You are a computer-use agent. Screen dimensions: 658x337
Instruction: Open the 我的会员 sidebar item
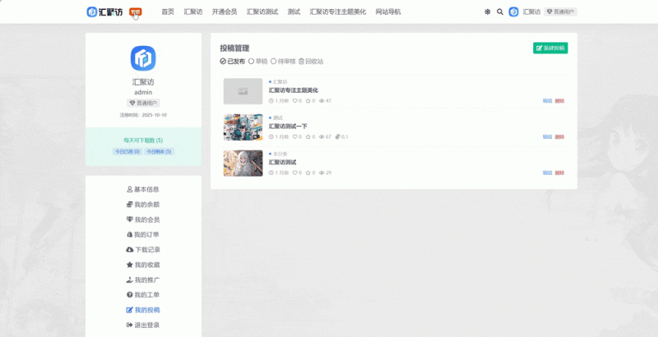pos(143,219)
